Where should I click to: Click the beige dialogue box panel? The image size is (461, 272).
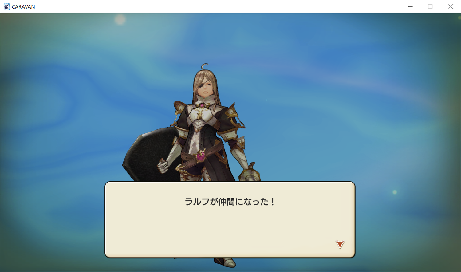230,219
